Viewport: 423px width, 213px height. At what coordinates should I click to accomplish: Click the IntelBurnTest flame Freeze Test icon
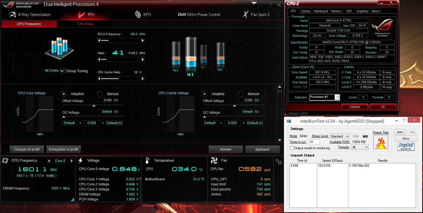coord(381,142)
